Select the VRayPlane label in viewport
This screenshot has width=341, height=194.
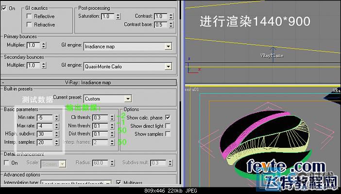272,56
